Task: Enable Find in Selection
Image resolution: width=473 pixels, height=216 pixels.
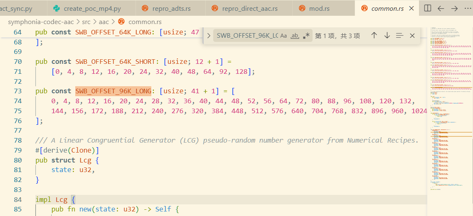Action: [399, 36]
